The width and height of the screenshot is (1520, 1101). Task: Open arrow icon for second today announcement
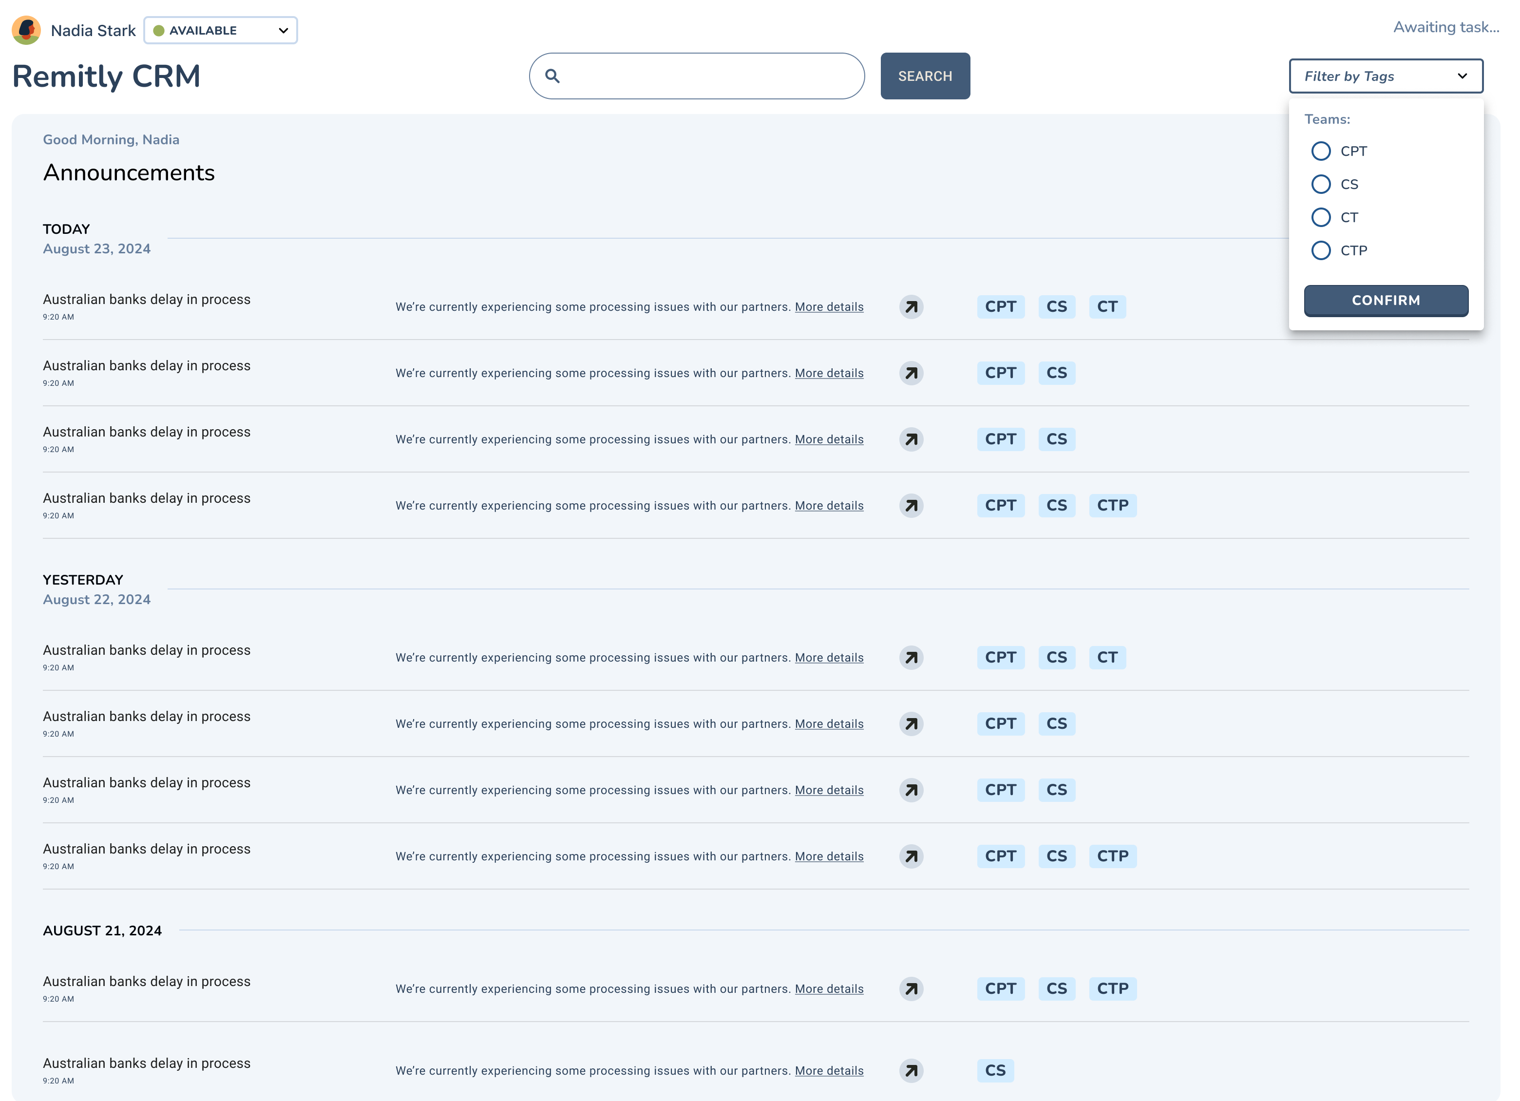pyautogui.click(x=912, y=373)
